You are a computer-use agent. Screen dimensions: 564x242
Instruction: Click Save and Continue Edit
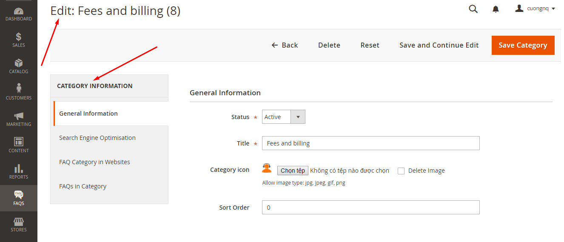(x=439, y=45)
